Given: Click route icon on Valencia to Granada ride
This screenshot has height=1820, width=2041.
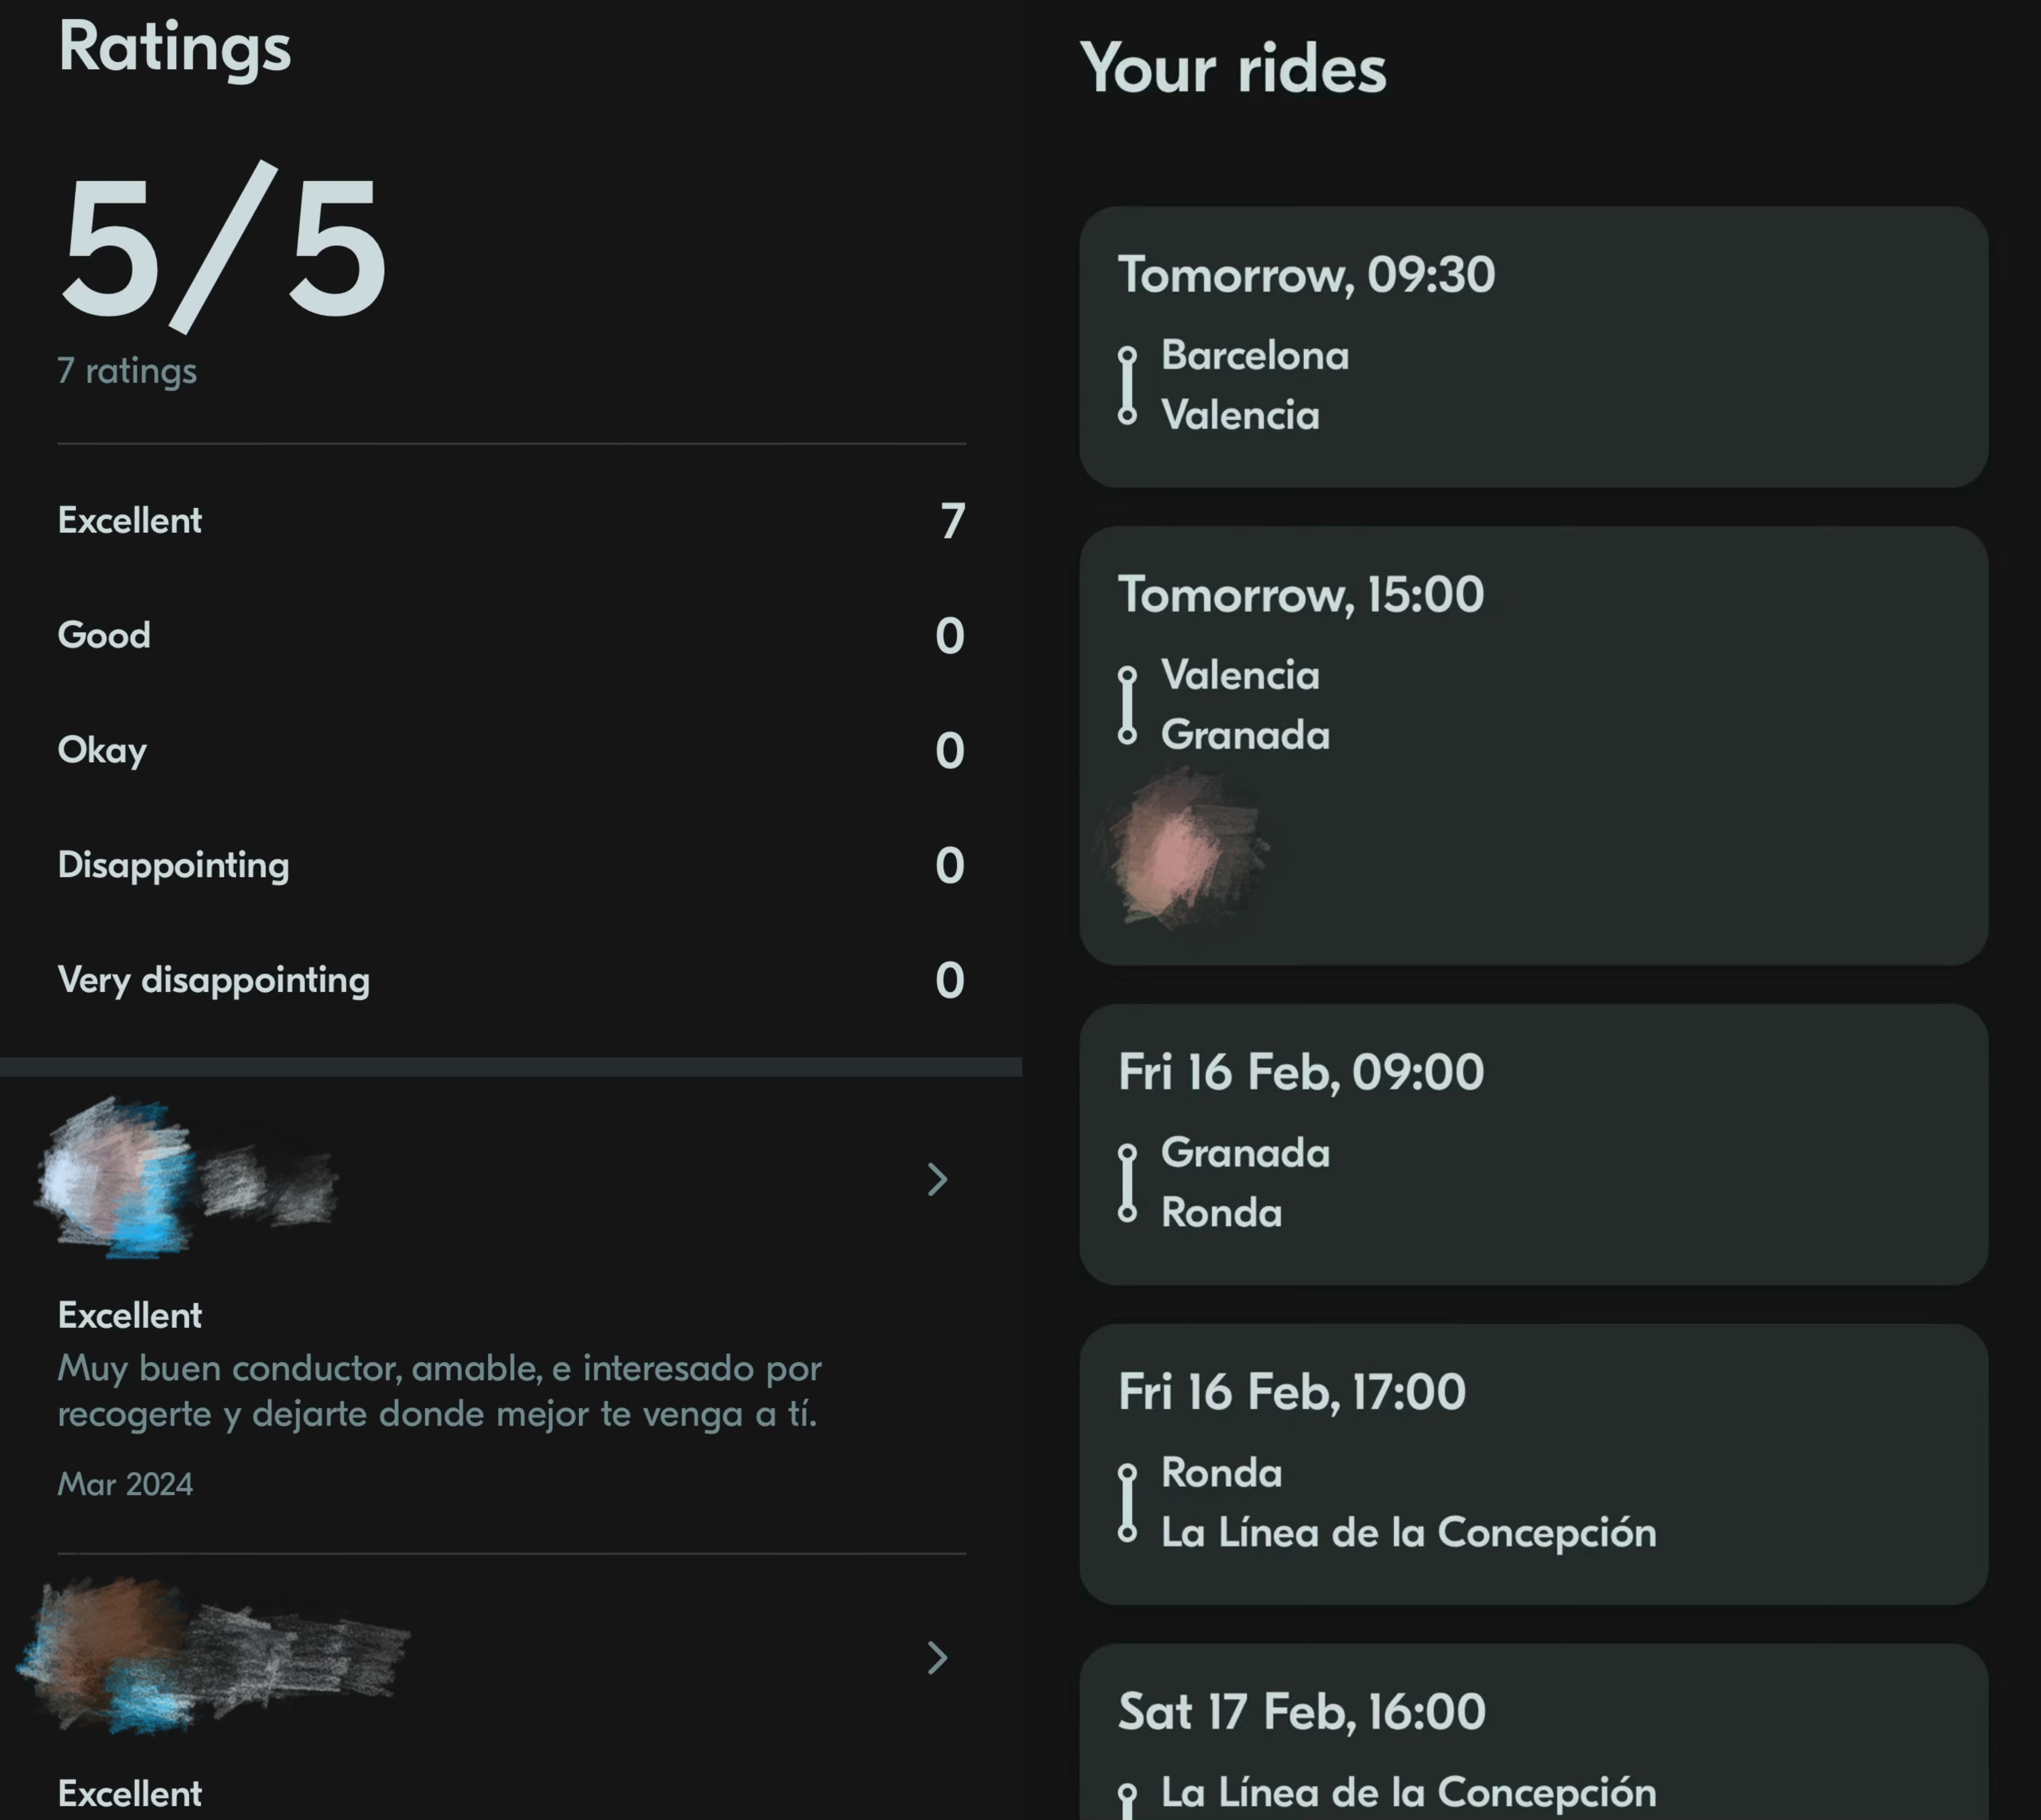Looking at the screenshot, I should 1127,705.
